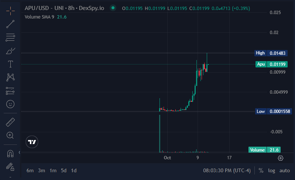Activate the zoom in tool
Image resolution: width=295 pixels, height=180 pixels.
click(10, 135)
